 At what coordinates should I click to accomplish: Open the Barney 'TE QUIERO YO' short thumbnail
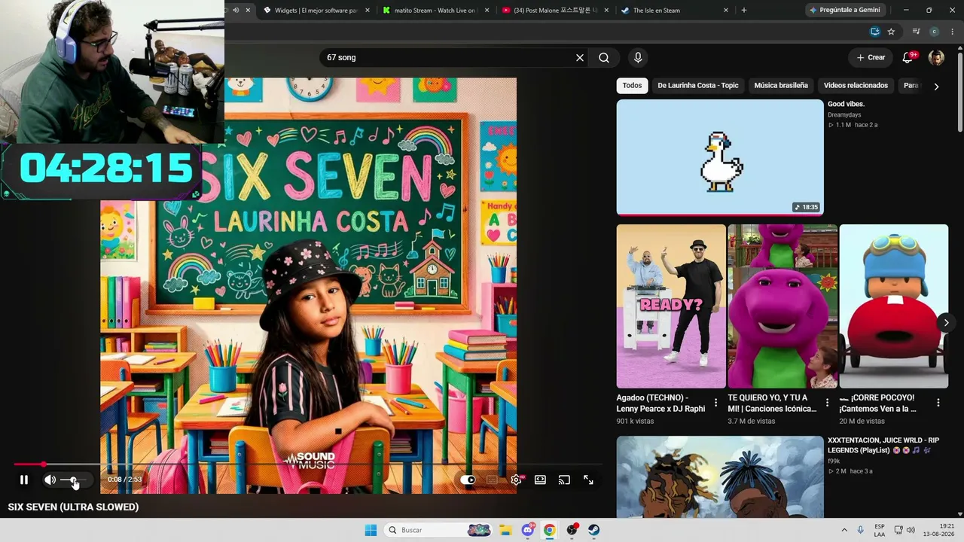(x=782, y=306)
